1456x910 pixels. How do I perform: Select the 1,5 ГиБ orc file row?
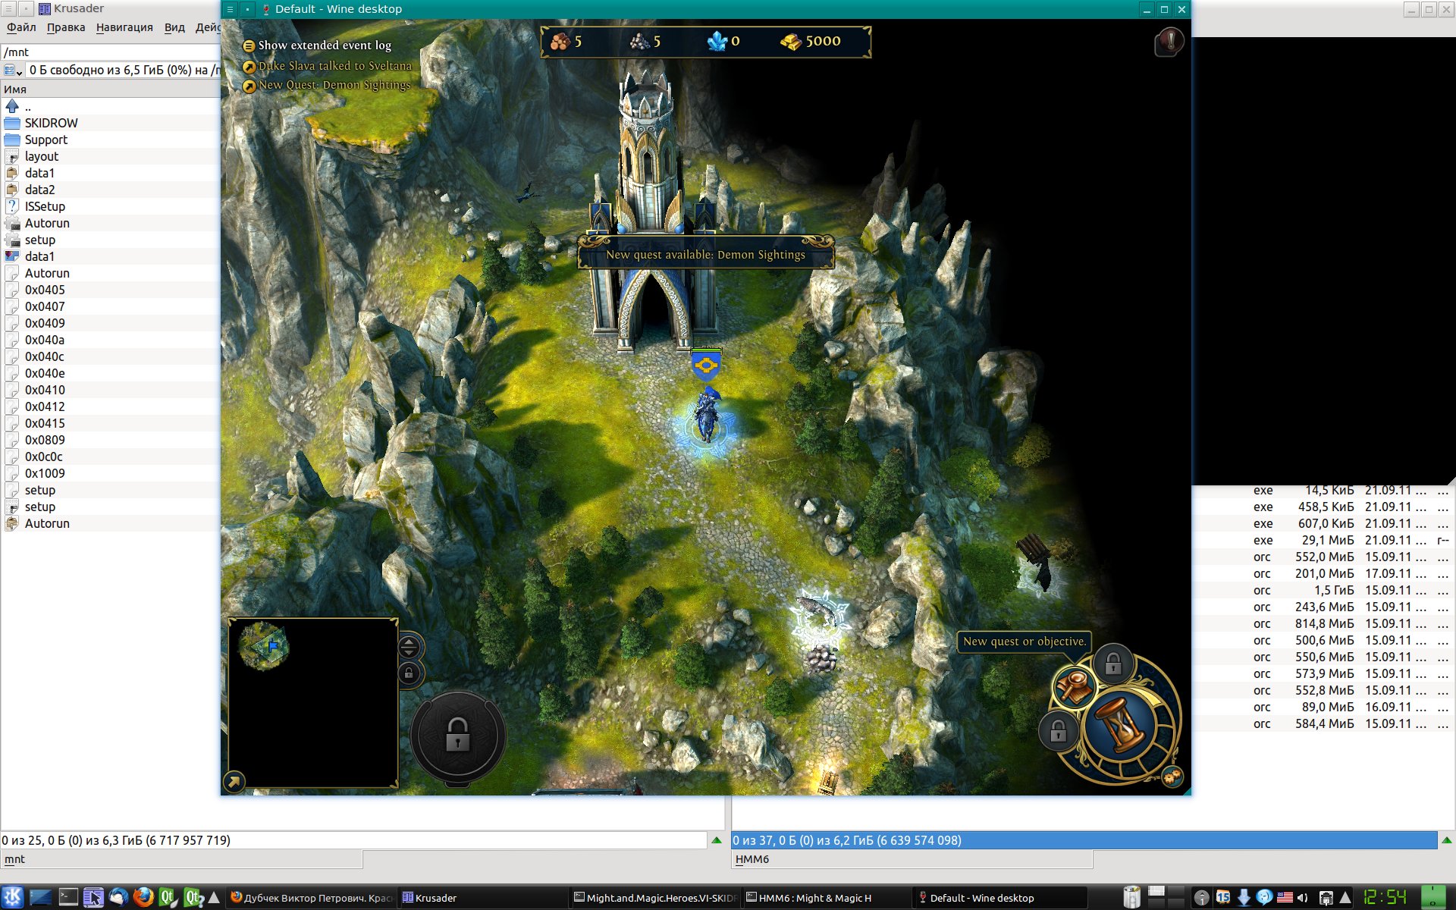pos(1323,590)
